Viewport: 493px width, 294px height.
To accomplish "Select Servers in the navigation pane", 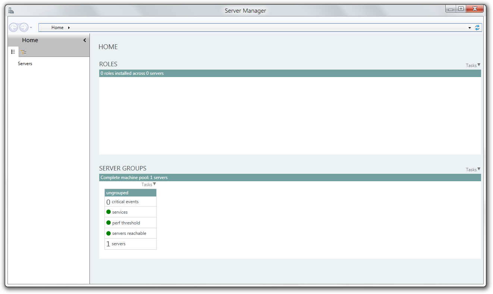I will coord(25,64).
